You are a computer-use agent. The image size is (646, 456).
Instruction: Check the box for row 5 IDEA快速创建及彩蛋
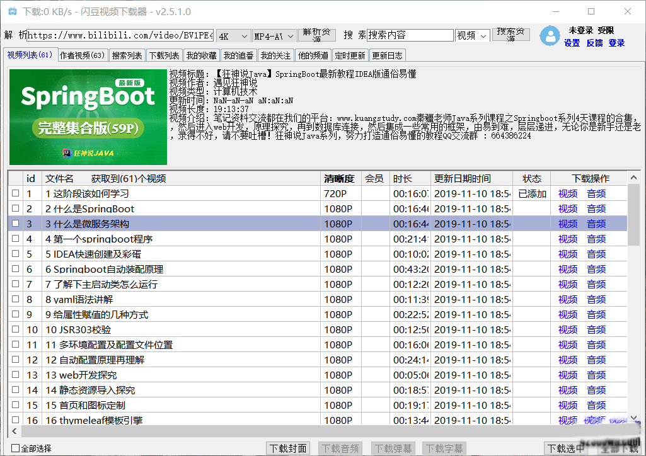[16, 254]
